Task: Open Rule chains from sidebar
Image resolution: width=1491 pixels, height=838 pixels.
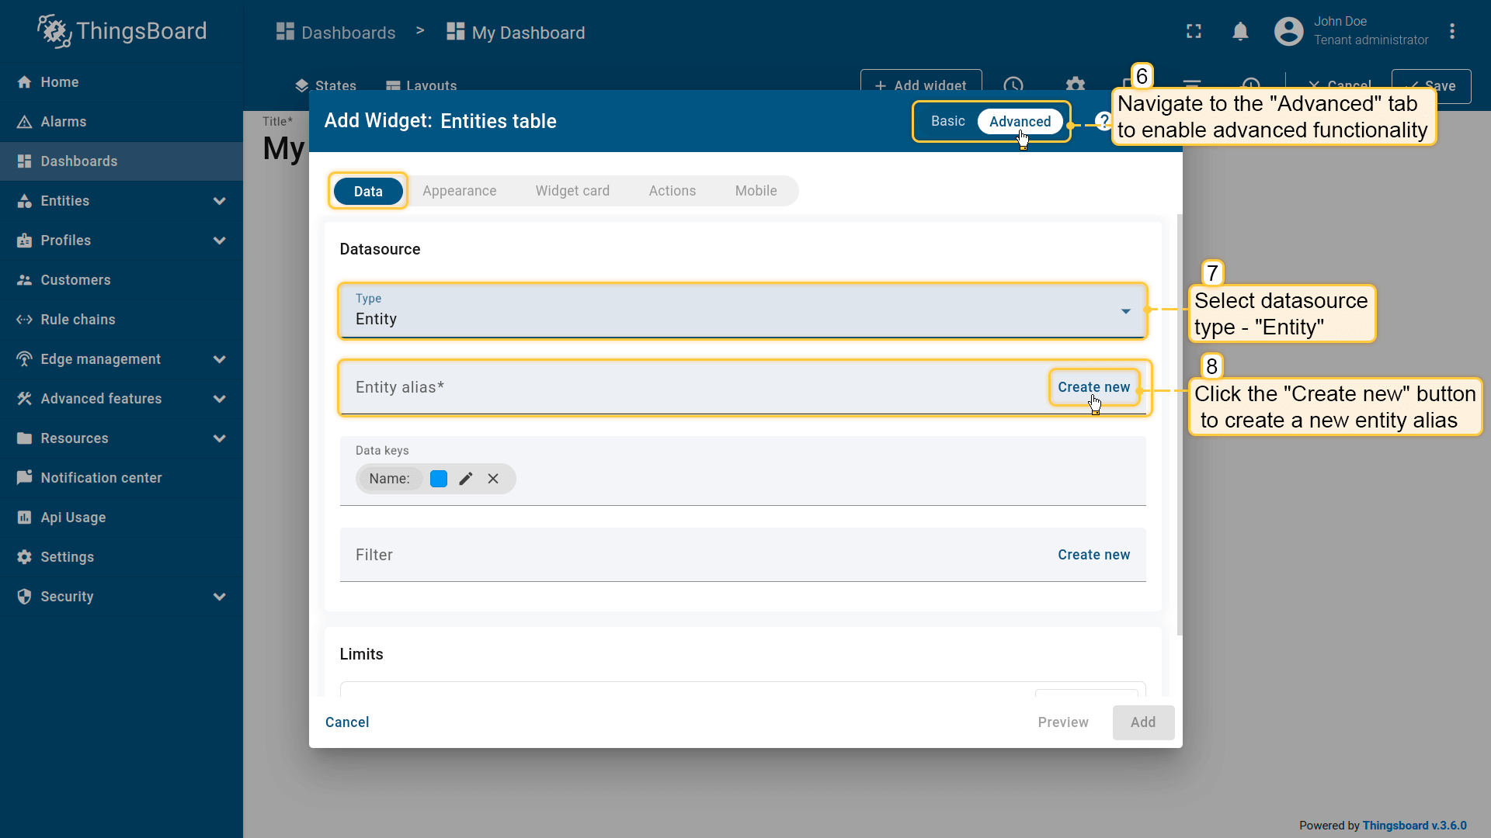Action: click(x=78, y=320)
